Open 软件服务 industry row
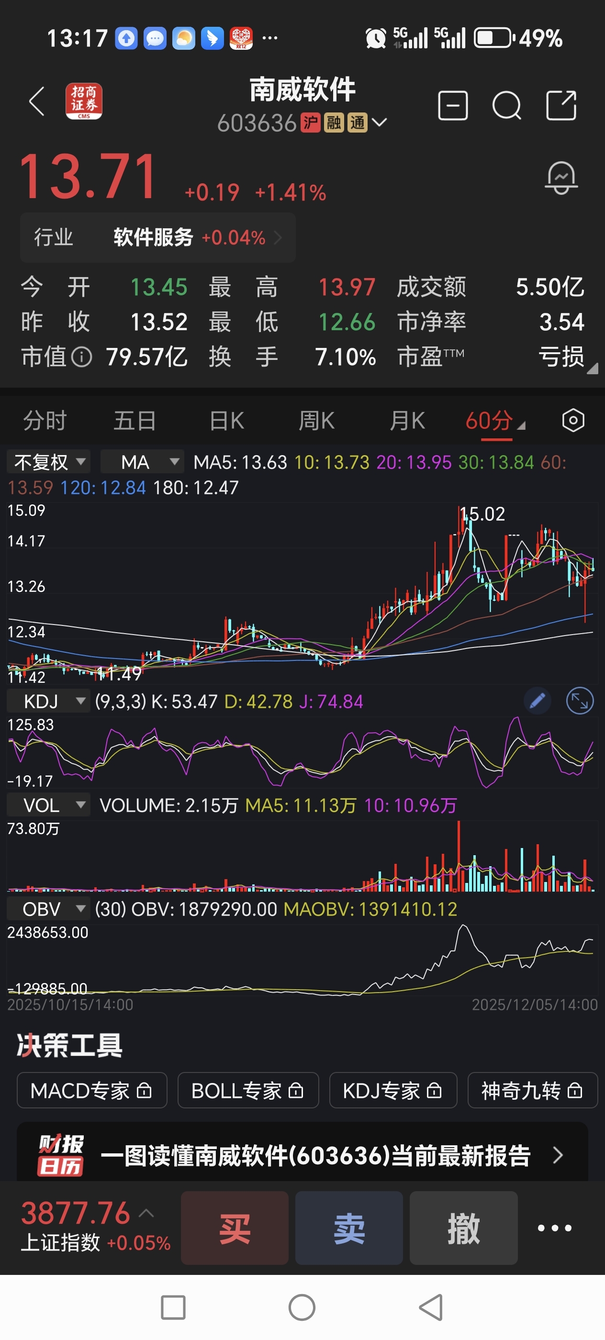This screenshot has width=605, height=1340. 158,238
